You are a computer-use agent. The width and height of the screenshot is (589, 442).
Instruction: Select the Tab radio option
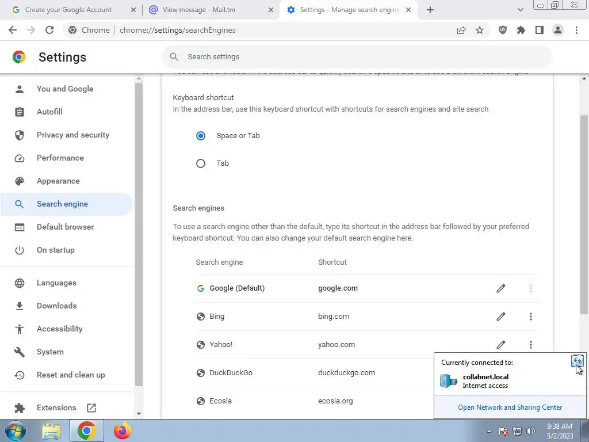click(201, 163)
